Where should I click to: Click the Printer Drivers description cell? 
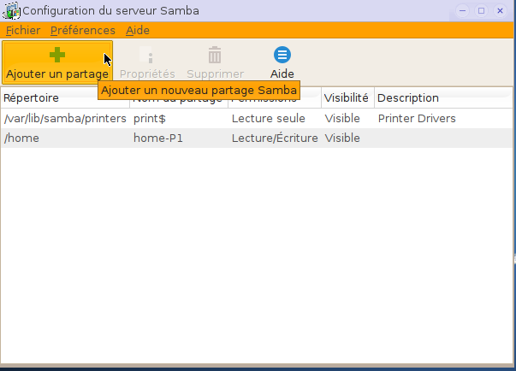pos(417,118)
